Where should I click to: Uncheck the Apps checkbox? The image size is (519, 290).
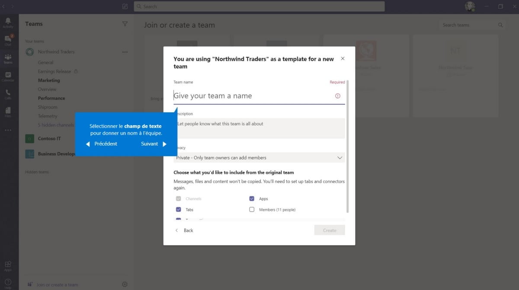click(x=252, y=199)
